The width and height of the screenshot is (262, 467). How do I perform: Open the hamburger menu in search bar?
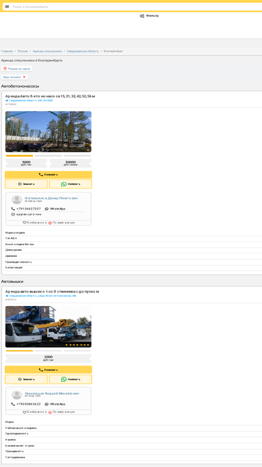pos(7,6)
